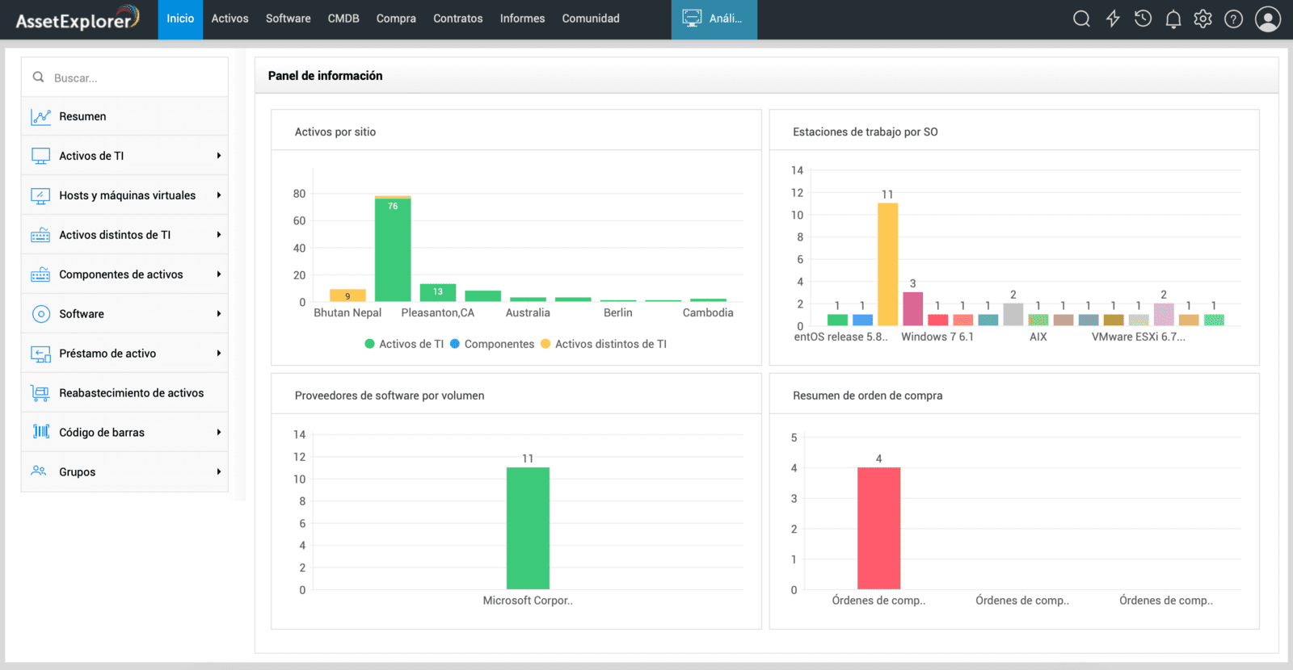Open Reabastecimiento de activos link
Viewport: 1293px width, 670px height.
click(124, 393)
